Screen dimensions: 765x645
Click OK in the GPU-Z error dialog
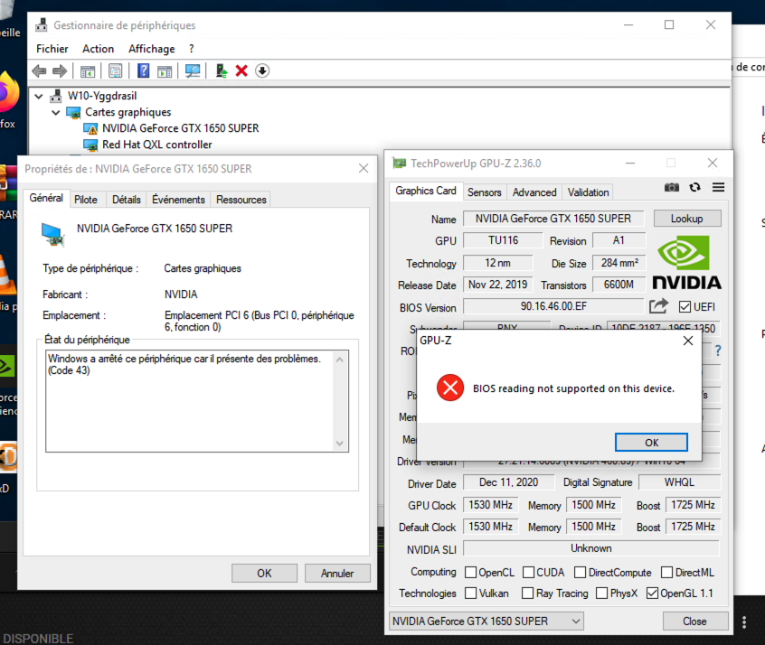pos(651,442)
